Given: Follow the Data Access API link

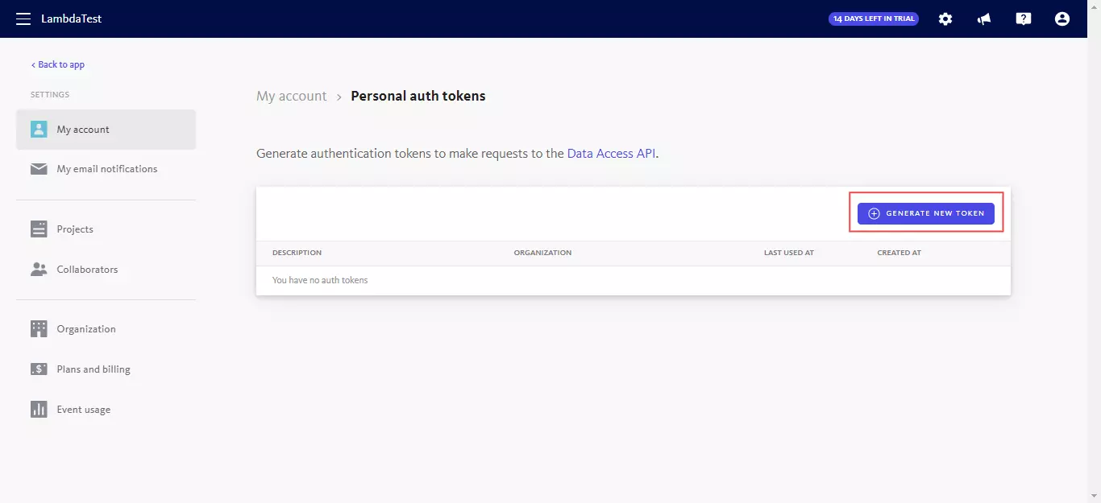Looking at the screenshot, I should [611, 153].
